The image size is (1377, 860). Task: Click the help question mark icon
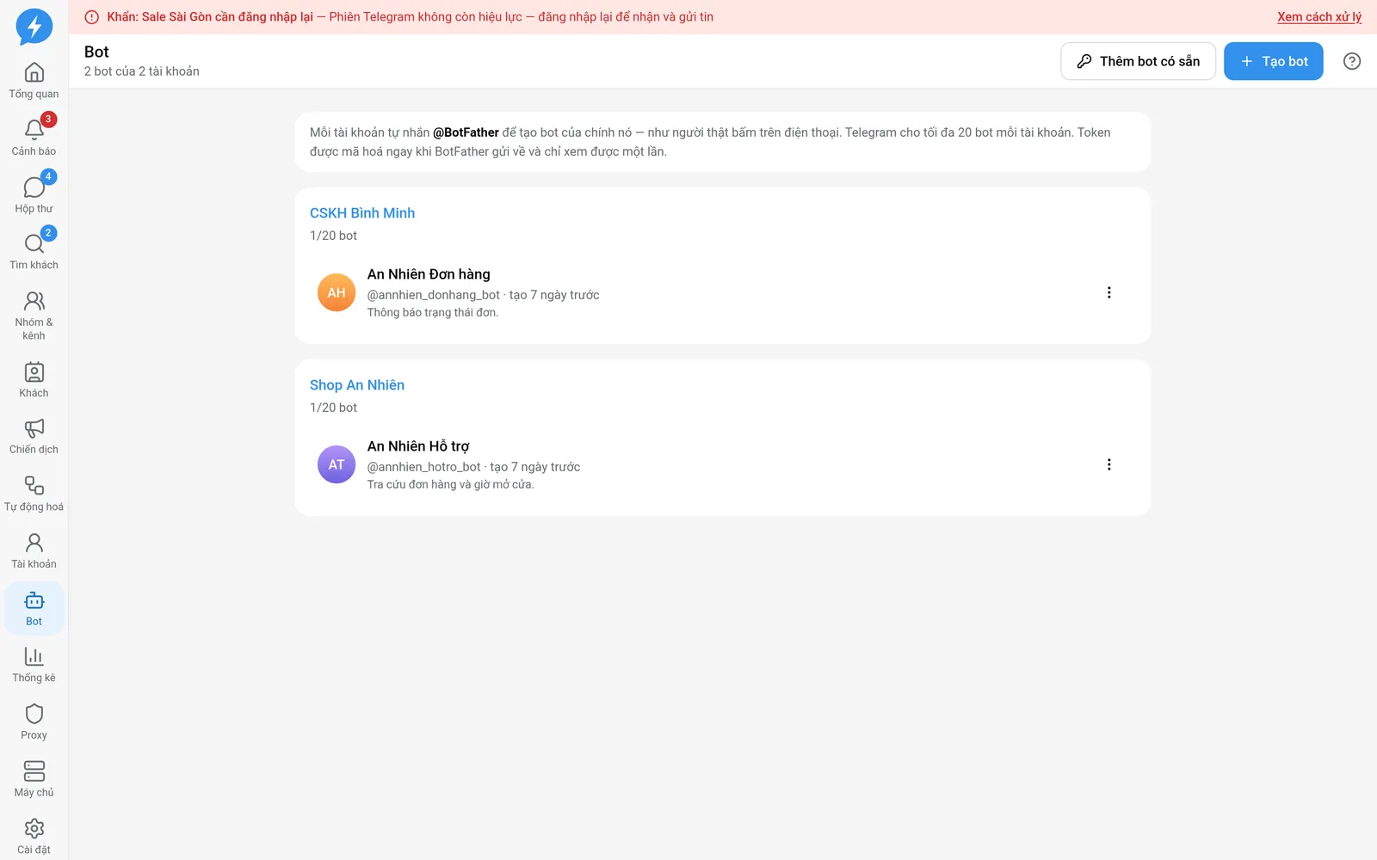point(1352,61)
